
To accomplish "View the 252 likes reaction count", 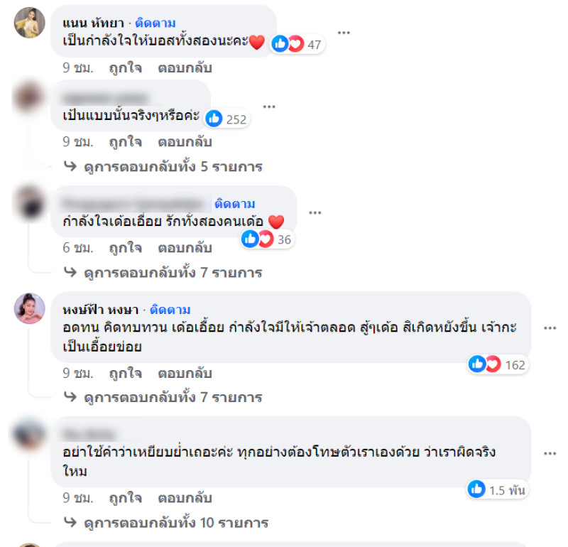I will click(x=226, y=119).
